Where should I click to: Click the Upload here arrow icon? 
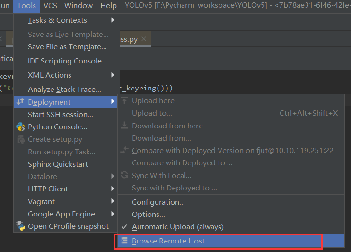(x=124, y=101)
